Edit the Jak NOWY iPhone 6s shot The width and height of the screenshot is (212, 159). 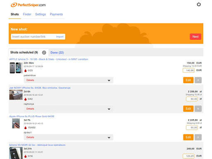(x=188, y=109)
